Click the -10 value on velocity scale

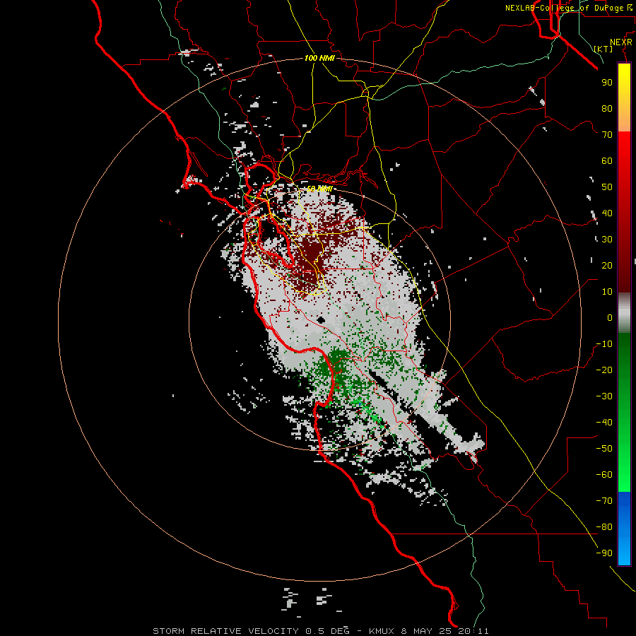point(604,344)
